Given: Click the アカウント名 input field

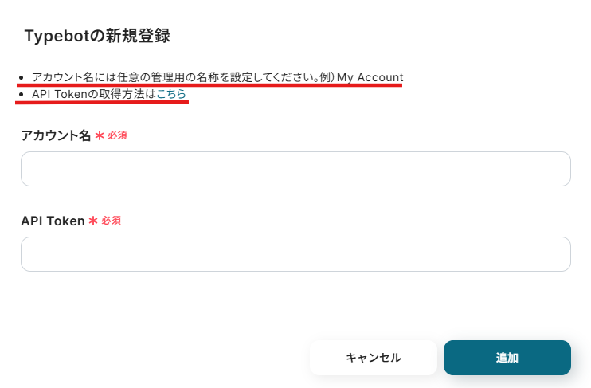Looking at the screenshot, I should point(295,169).
